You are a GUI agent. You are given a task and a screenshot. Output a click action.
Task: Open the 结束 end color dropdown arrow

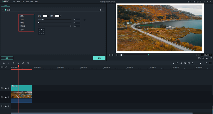[x=60, y=16]
